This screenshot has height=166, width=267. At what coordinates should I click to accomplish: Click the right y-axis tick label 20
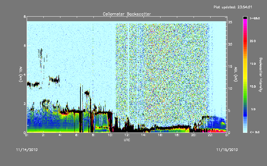230,44
